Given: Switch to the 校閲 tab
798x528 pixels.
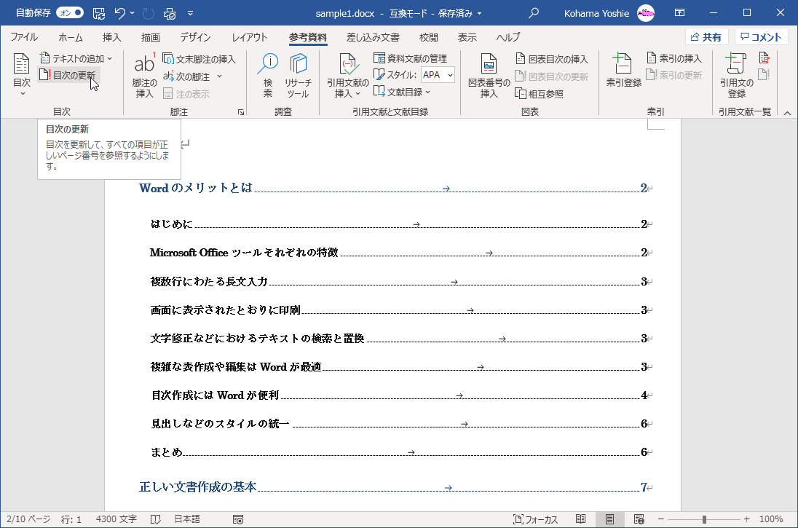Looking at the screenshot, I should (429, 37).
